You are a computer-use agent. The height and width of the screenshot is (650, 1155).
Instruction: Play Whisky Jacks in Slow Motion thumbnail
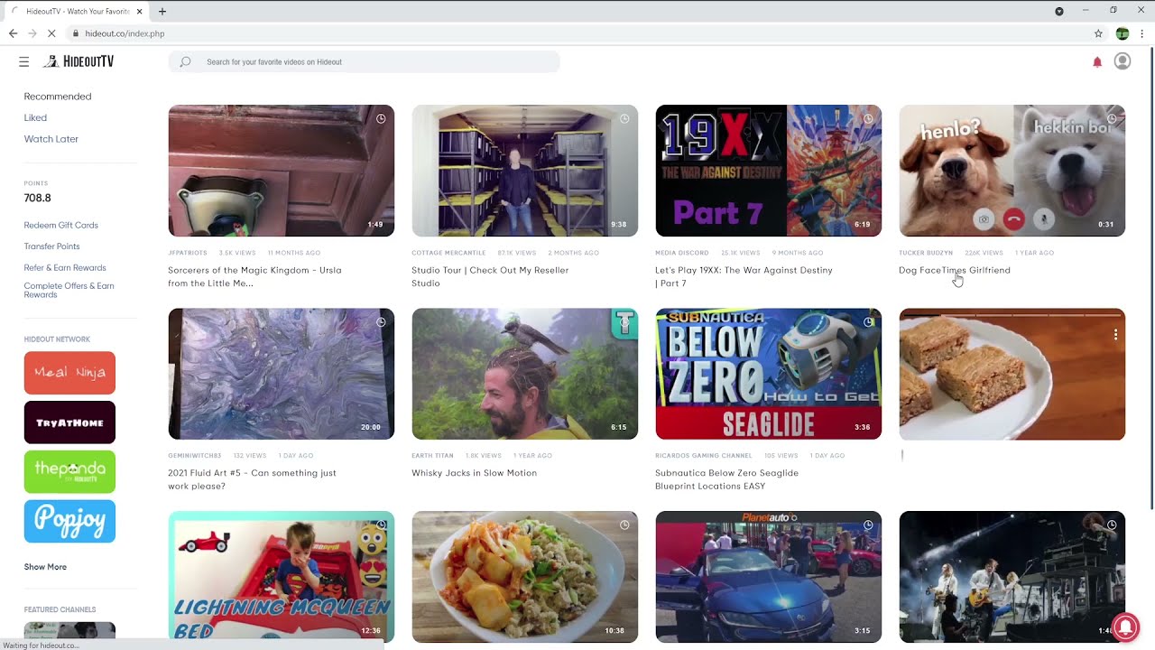[x=525, y=374]
